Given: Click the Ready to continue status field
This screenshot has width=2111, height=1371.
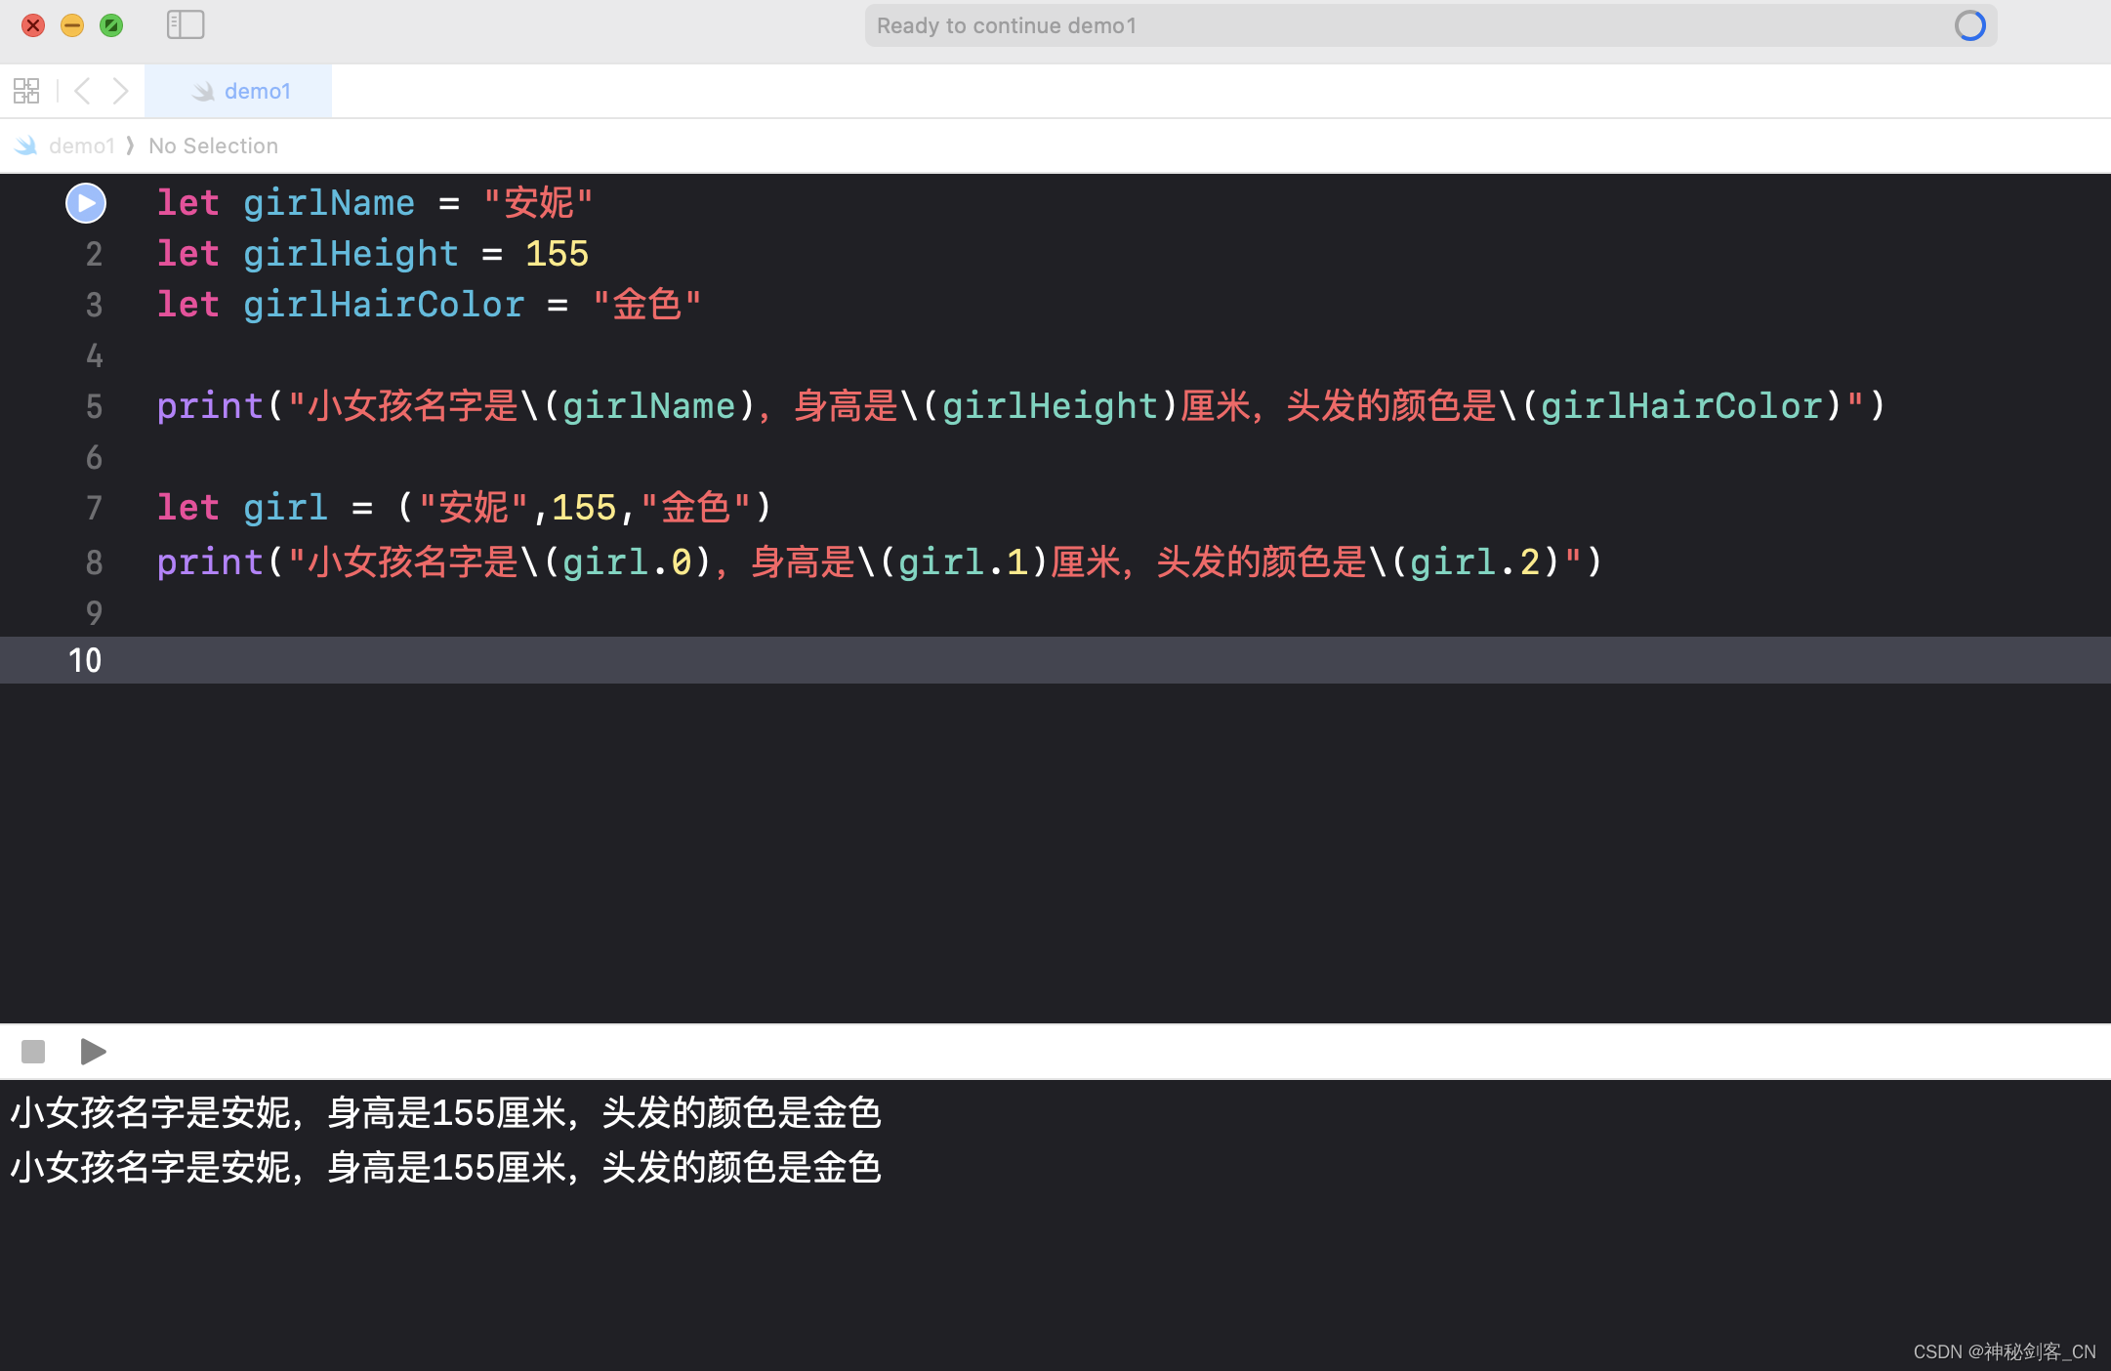Looking at the screenshot, I should coord(1006,25).
